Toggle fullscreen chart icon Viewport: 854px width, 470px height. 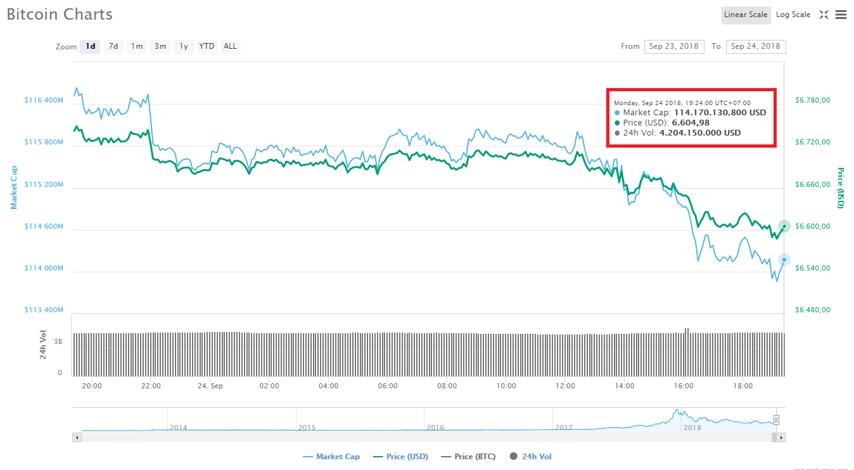click(x=824, y=15)
